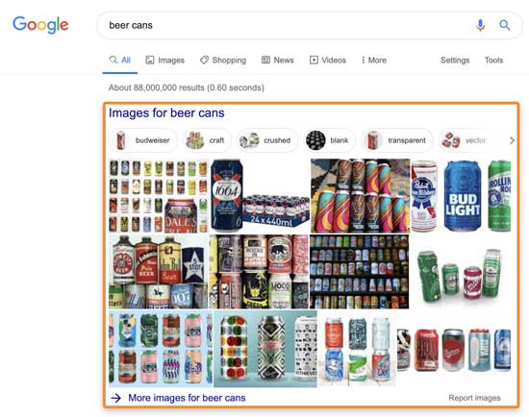
Task: Switch to the Images tab
Action: click(165, 60)
